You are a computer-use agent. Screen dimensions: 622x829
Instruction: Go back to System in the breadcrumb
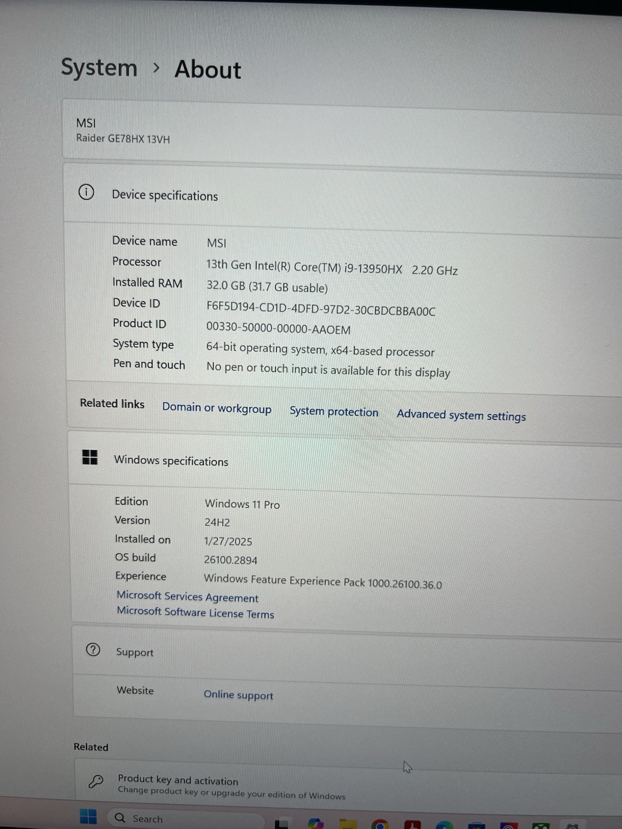(99, 67)
